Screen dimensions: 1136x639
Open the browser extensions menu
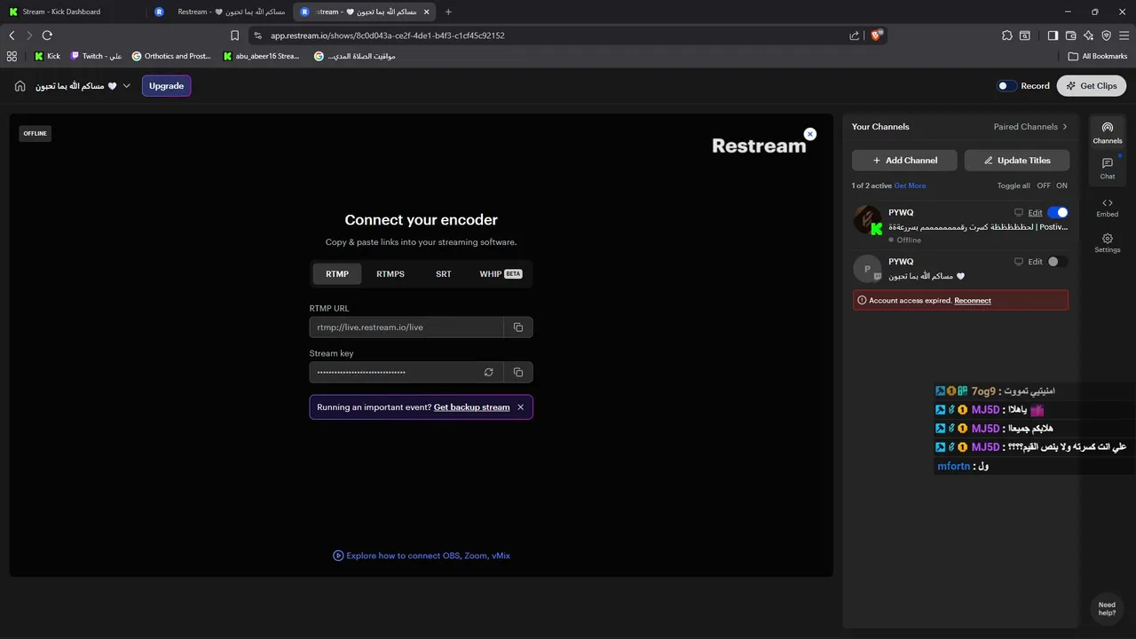[1006, 35]
